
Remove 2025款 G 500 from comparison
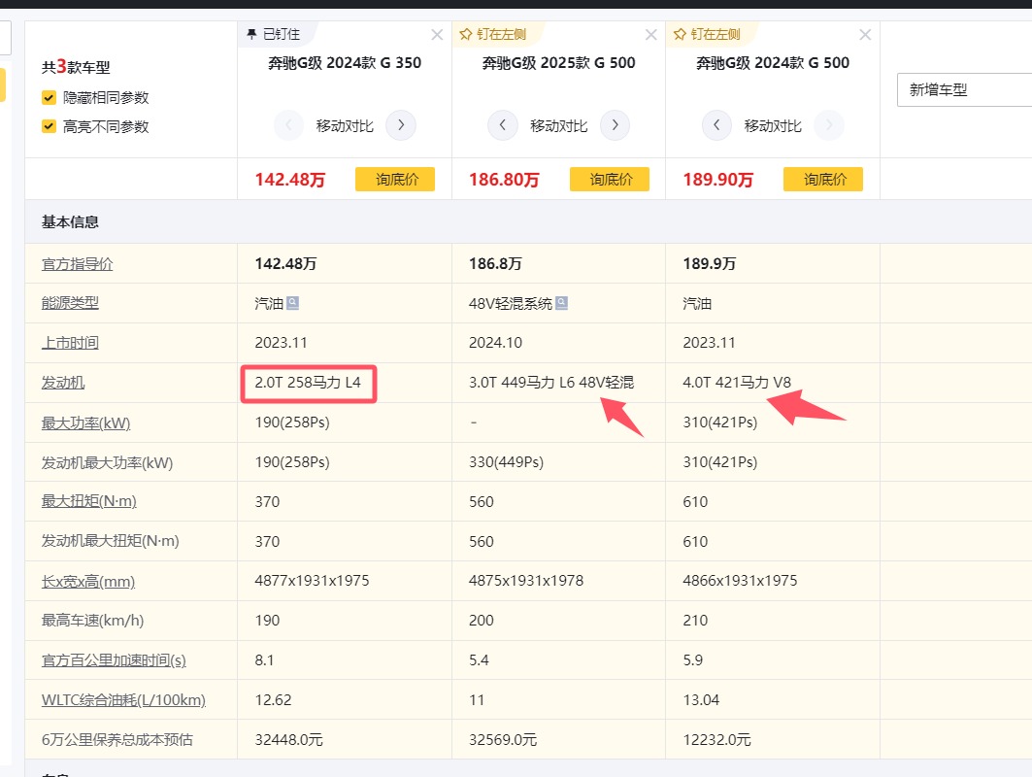coord(650,35)
